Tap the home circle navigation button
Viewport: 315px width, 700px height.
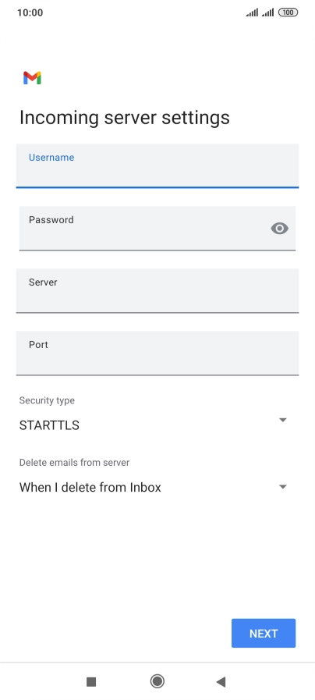click(157, 681)
